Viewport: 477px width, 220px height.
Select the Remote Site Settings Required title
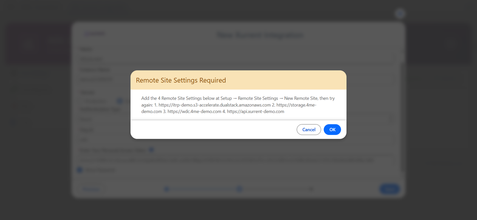tap(181, 80)
